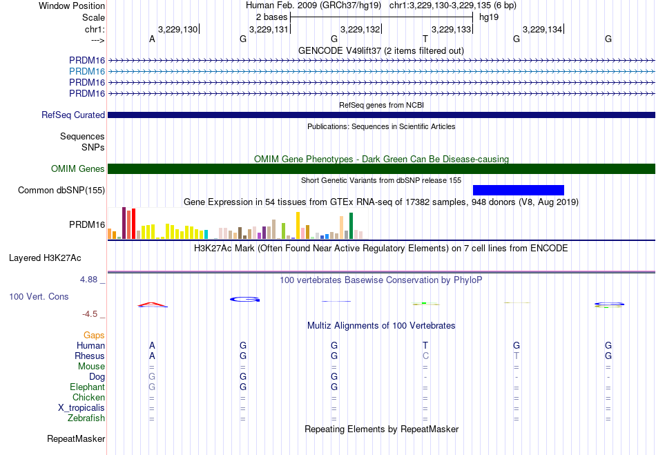Click the hg19 text beside scale bar
Image resolution: width=656 pixels, height=455 pixels.
pos(489,17)
